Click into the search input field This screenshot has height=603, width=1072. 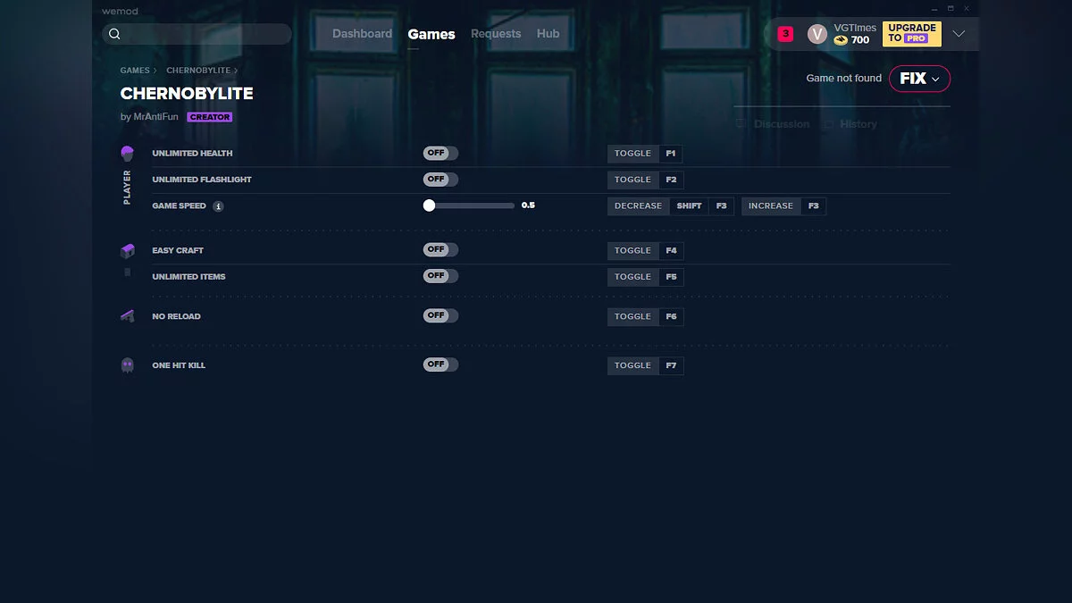[x=205, y=34]
